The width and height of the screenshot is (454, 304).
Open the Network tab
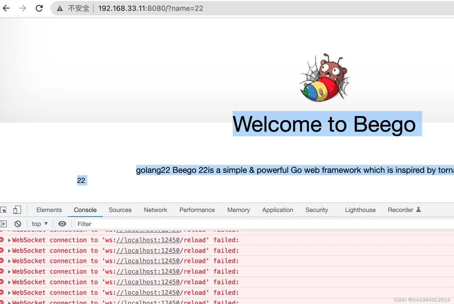155,210
